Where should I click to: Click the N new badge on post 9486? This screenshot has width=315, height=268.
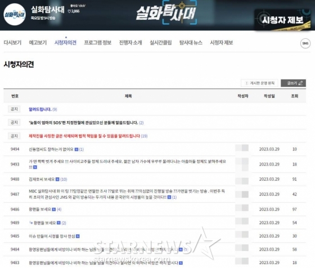click(53, 209)
